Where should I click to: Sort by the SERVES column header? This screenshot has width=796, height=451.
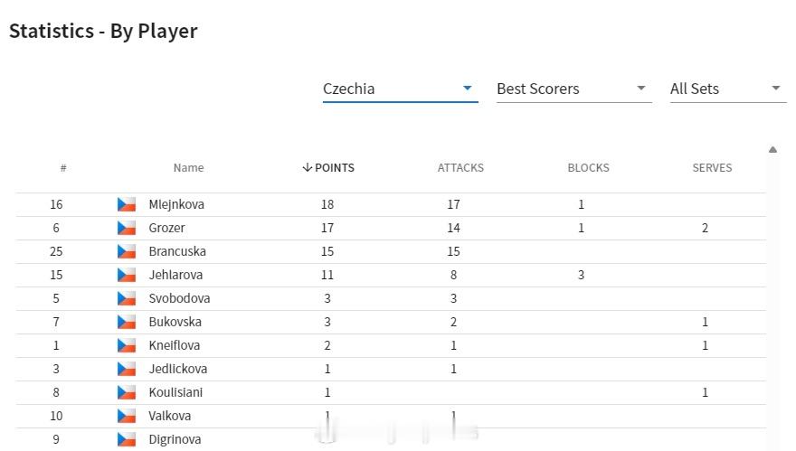(x=712, y=168)
